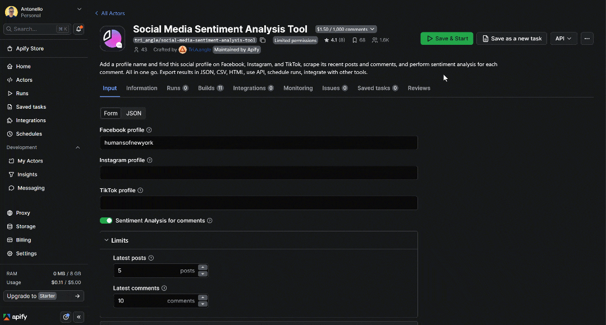Open the API dropdown

pos(563,39)
